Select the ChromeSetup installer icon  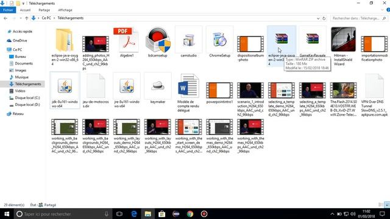point(219,40)
